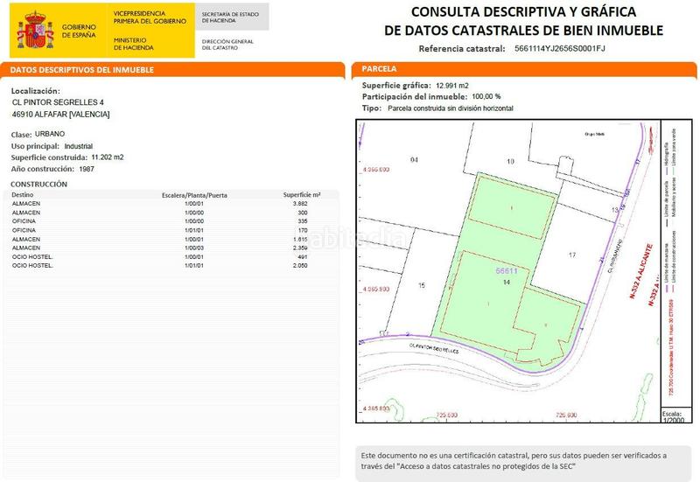Click the Superficie m² column header
This screenshot has height=482, width=700.
coord(302,194)
